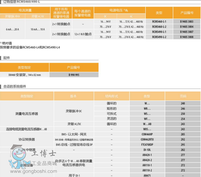The height and width of the screenshot is (177, 201).
Task: Select the 测量电流互感器 row label
Action: tap(27, 114)
